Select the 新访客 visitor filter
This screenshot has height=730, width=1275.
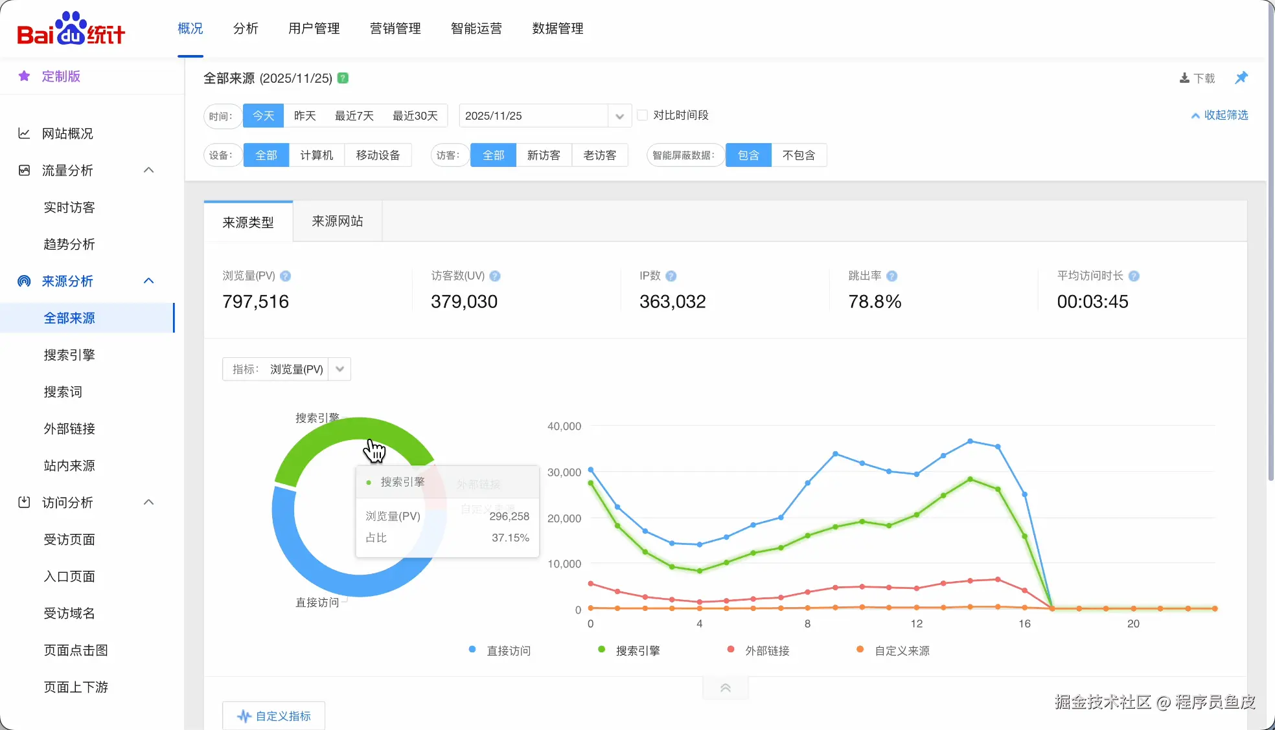point(544,155)
